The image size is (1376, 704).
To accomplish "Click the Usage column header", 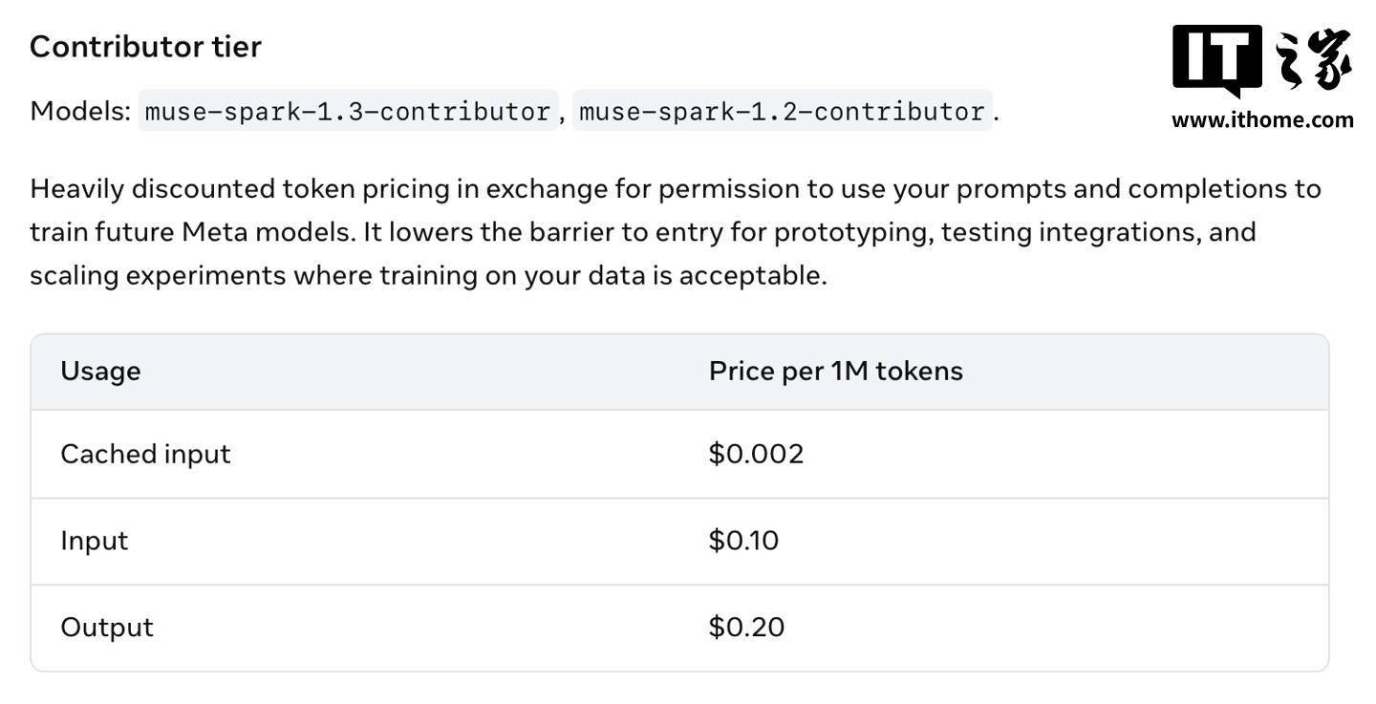I will tap(100, 371).
